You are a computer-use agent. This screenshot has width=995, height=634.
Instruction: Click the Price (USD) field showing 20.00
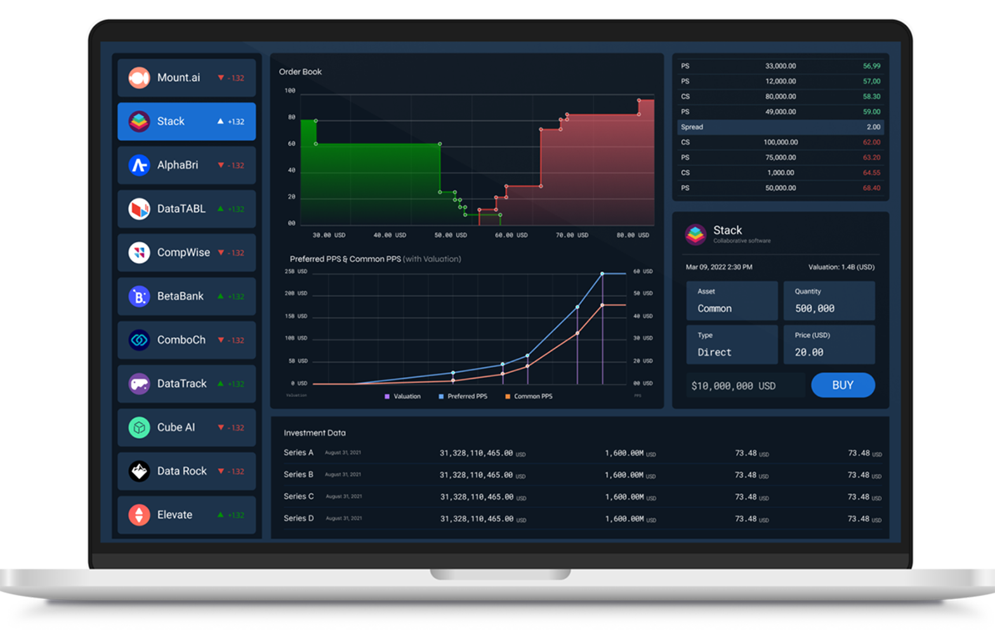point(829,345)
